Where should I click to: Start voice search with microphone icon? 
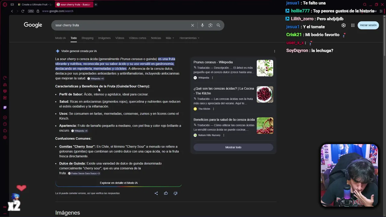202,25
